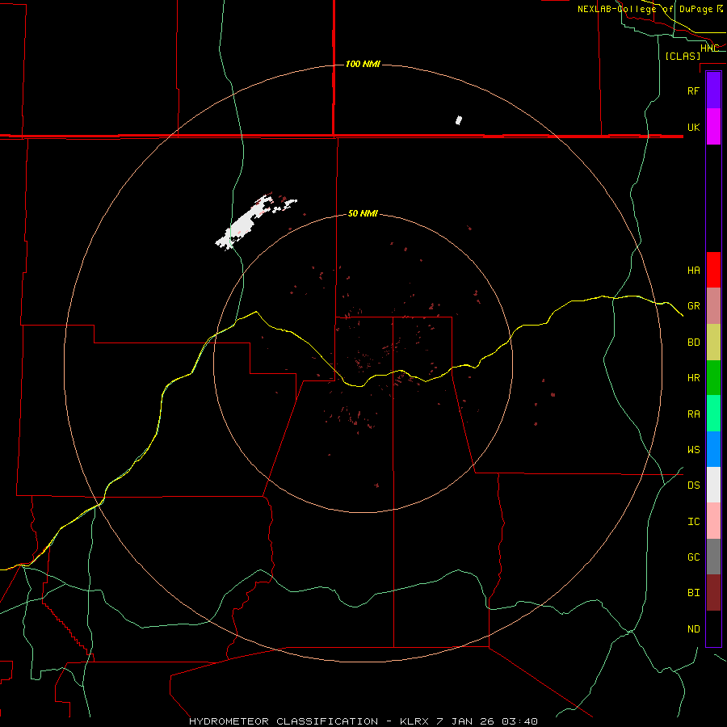Click the blue WS legend swatch

pyautogui.click(x=713, y=449)
